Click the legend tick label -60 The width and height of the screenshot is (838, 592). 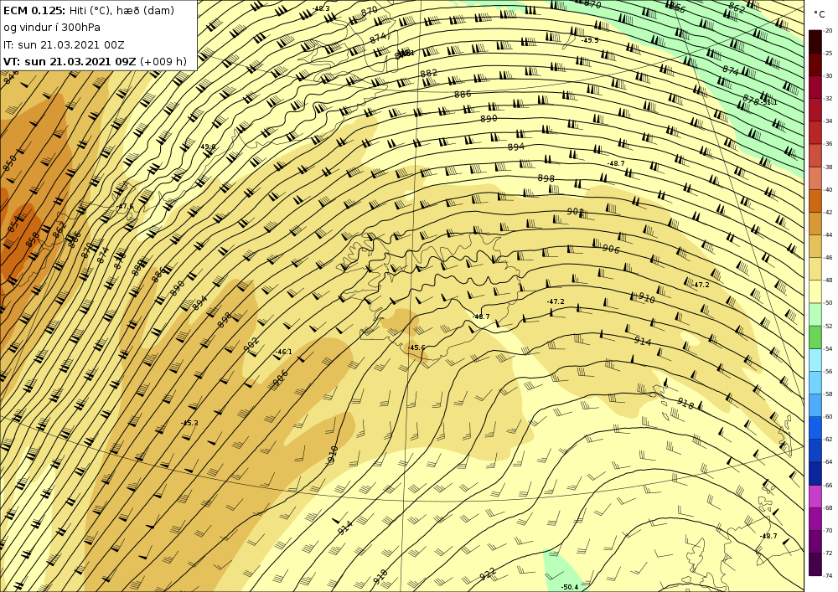point(829,417)
